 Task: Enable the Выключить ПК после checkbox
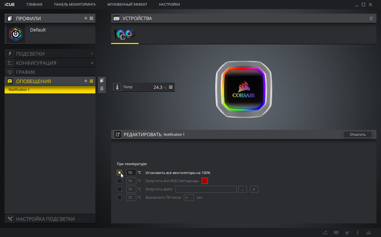click(119, 197)
